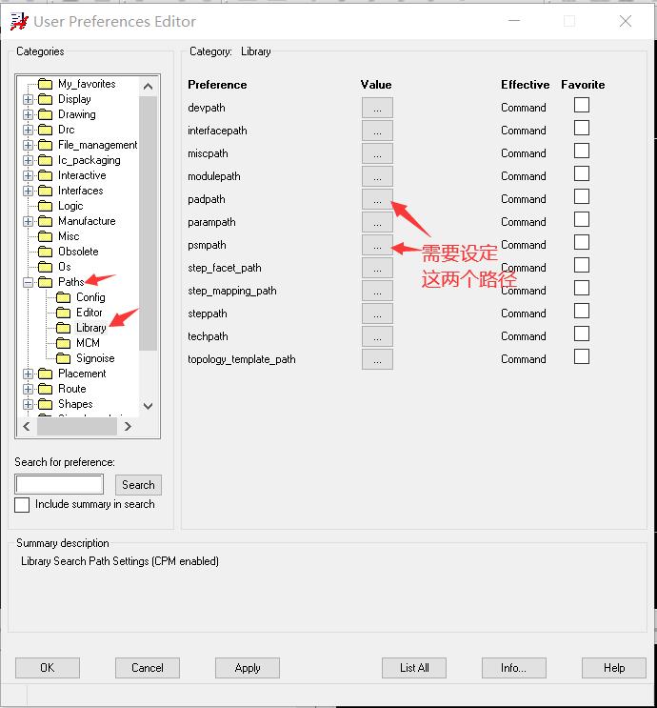Tick Favorite checkbox for steppath
The image size is (657, 708).
(582, 311)
